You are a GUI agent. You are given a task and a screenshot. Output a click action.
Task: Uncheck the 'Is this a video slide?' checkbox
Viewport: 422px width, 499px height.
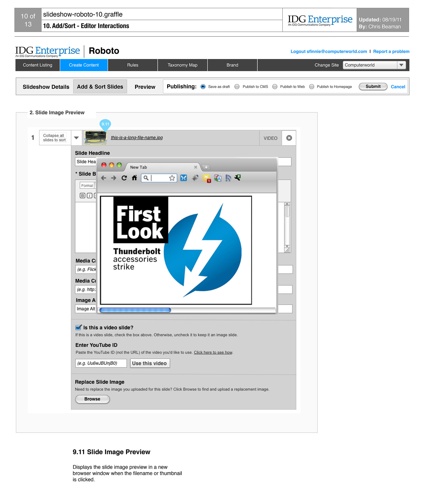point(78,327)
